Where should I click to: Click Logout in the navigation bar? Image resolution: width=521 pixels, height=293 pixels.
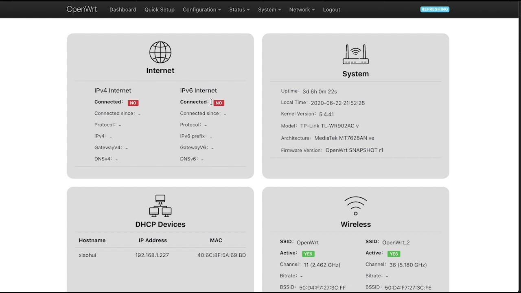coord(331,9)
